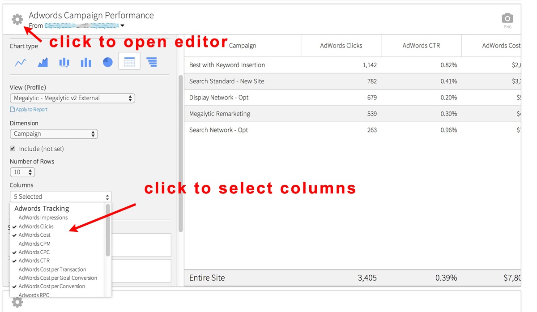Screen dimensions: 537x312
Task: Change the Number of Rows dropdown
Action: [x=22, y=172]
